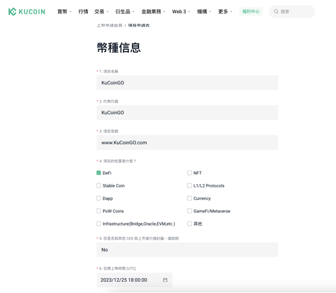Click the project name field KuCoinGO
336x293 pixels.
pyautogui.click(x=188, y=83)
